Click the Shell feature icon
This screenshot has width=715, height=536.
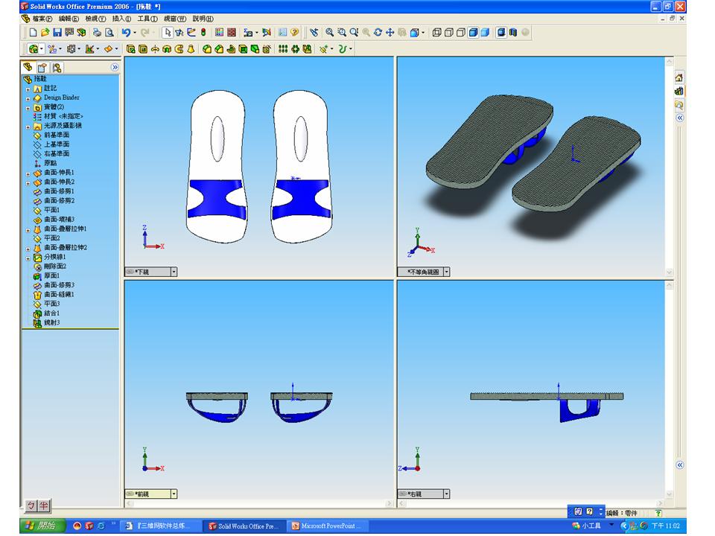tap(243, 49)
